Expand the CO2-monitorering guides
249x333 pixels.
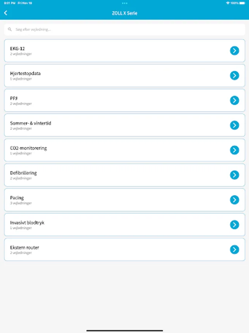click(x=111, y=150)
